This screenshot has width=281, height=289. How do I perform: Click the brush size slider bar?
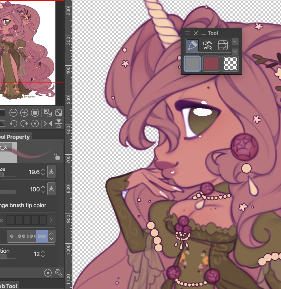tap(8, 175)
